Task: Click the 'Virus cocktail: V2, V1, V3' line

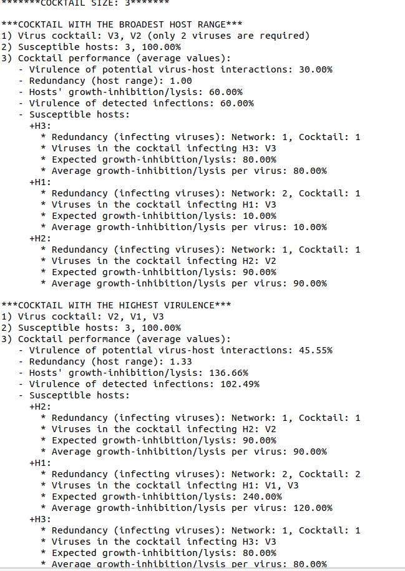Action: click(91, 316)
